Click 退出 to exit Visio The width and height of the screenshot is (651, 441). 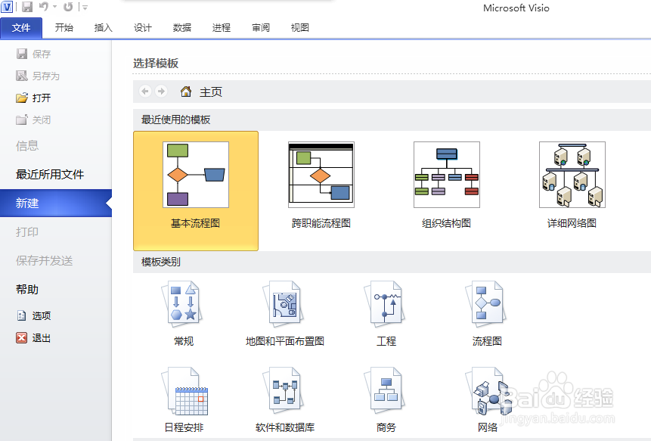point(33,338)
